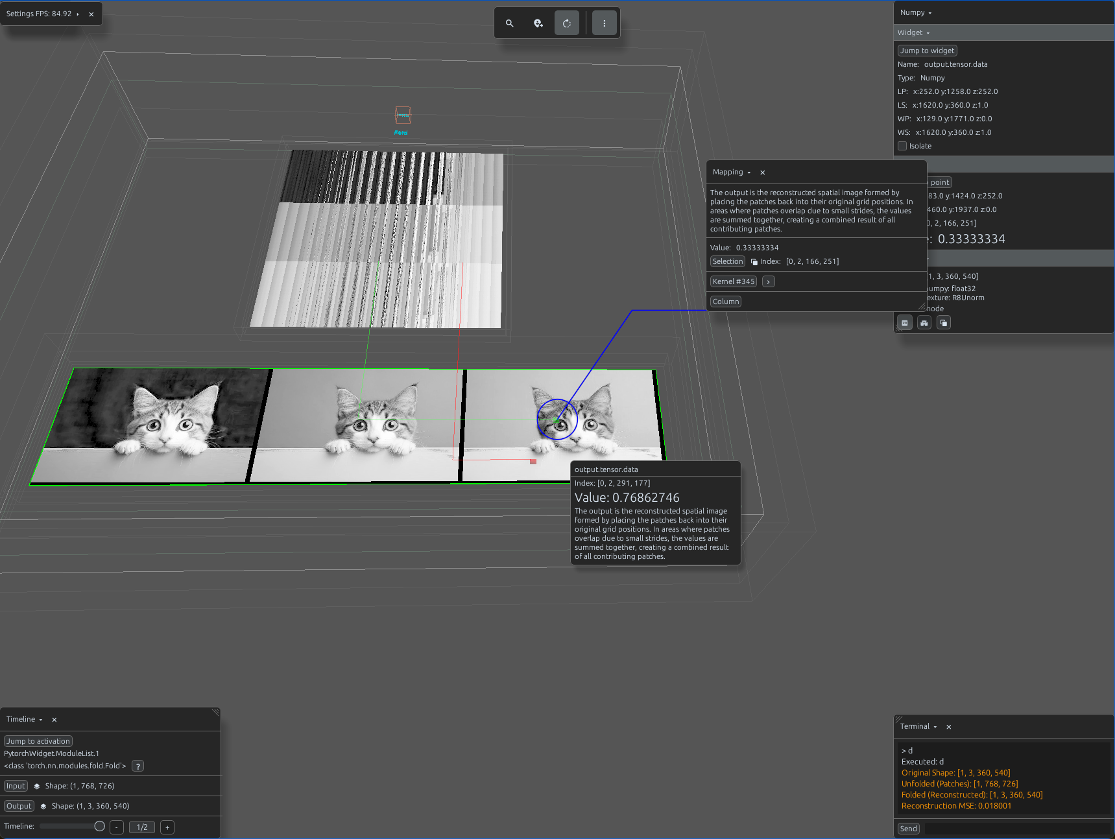
Task: Click the middle cat channel image
Action: 357,425
